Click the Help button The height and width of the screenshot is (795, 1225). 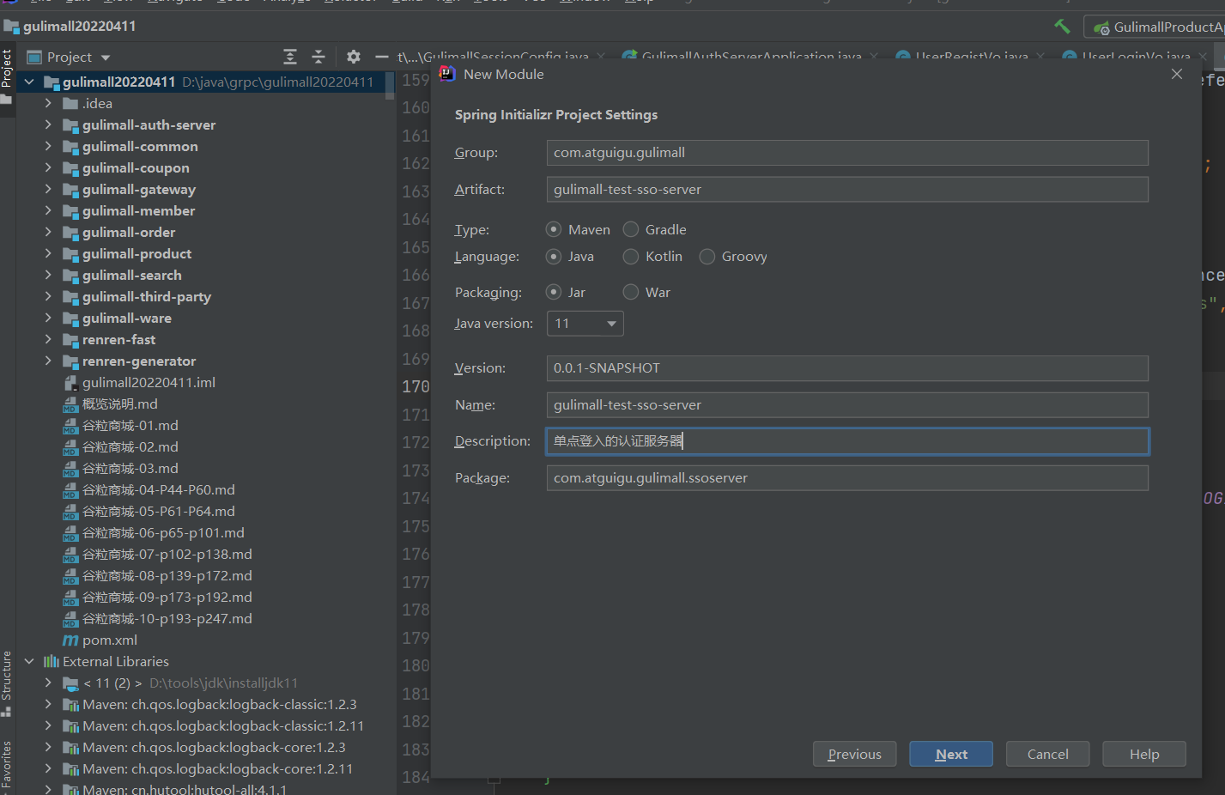point(1144,754)
